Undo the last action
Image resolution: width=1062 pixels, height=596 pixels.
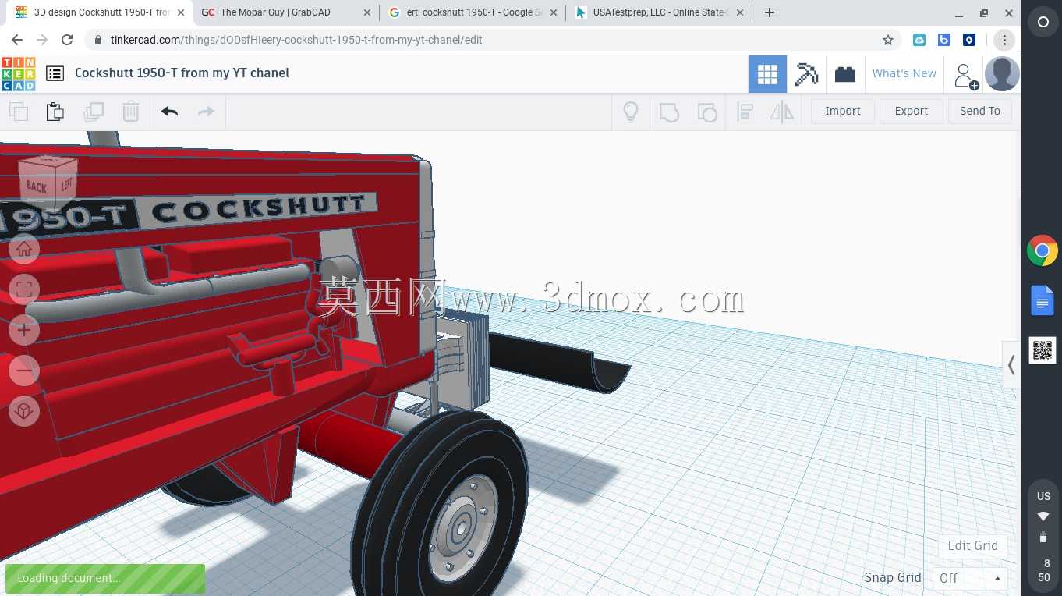tap(170, 112)
